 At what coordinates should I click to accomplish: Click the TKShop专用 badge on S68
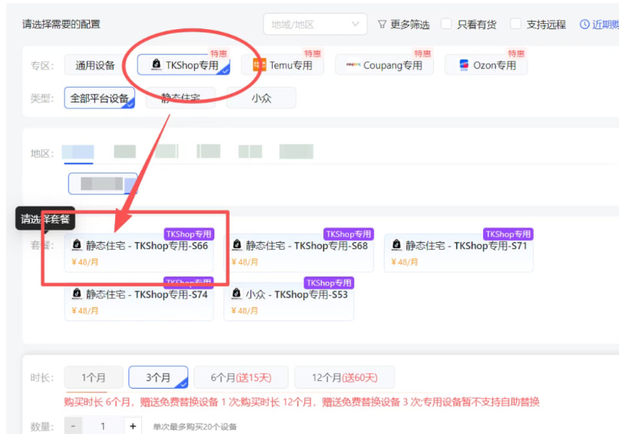pyautogui.click(x=349, y=234)
